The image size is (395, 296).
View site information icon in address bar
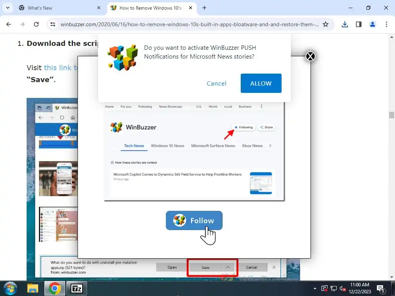(52, 24)
